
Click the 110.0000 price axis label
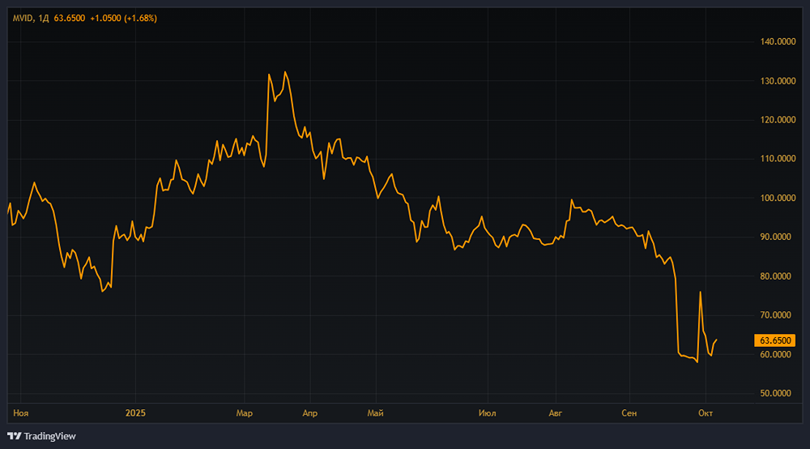(x=778, y=159)
